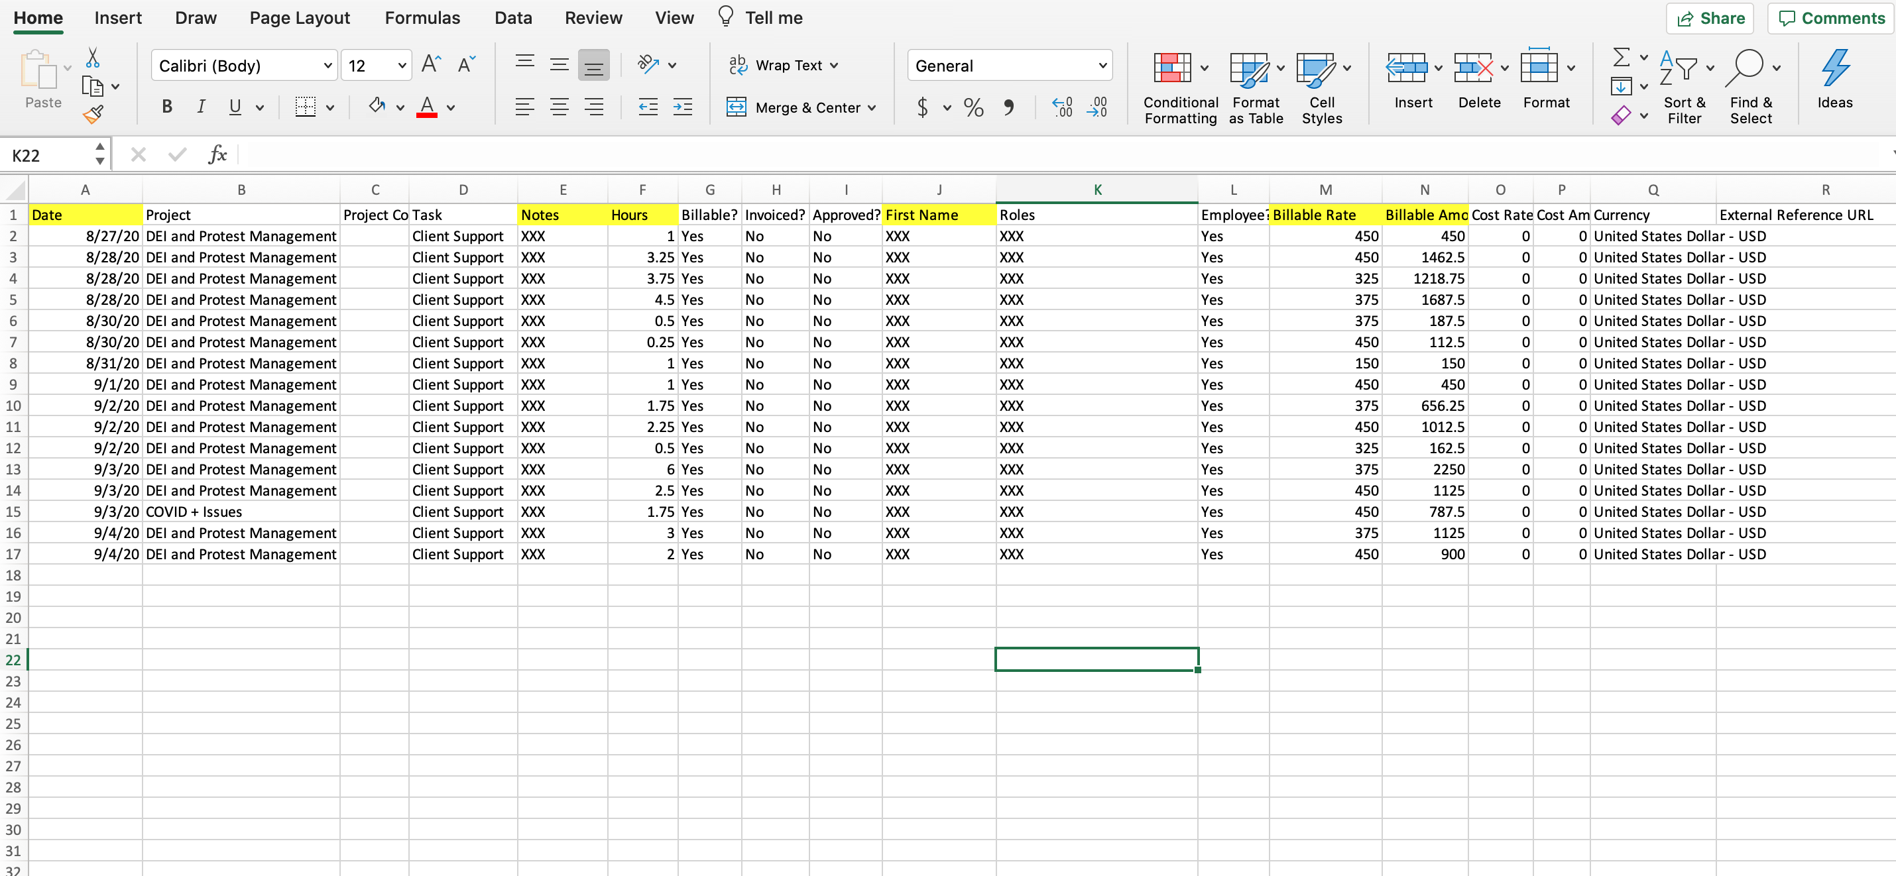Viewport: 1896px width, 876px height.
Task: Toggle Italic formatting
Action: [200, 107]
